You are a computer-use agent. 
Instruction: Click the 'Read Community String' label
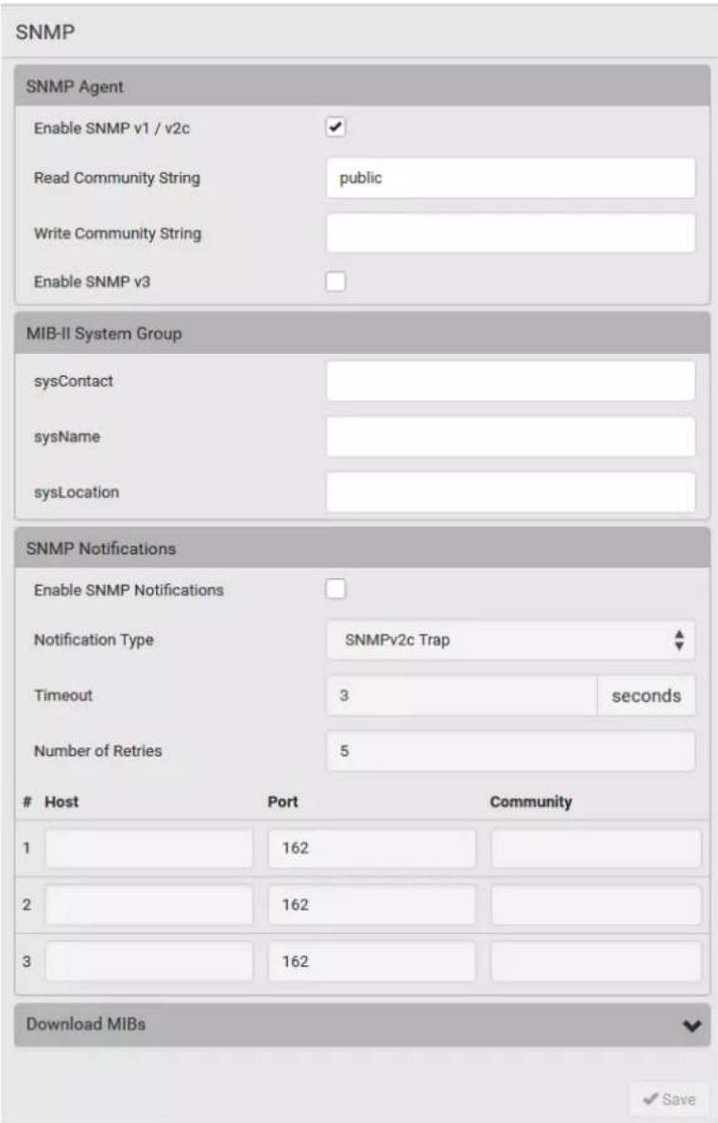click(x=117, y=178)
